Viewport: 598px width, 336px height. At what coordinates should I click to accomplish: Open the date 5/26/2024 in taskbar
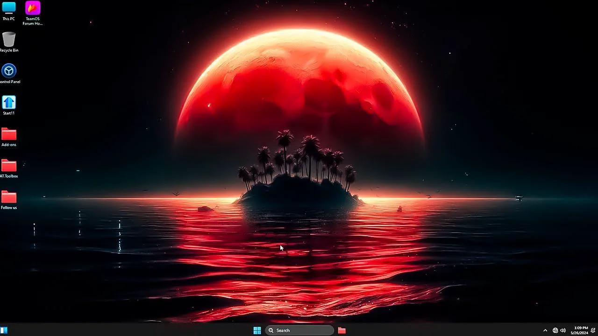click(x=579, y=332)
